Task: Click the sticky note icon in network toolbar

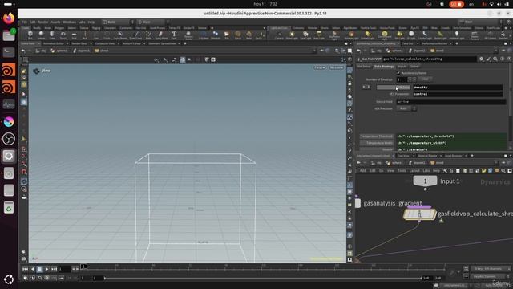Action: pos(483,171)
